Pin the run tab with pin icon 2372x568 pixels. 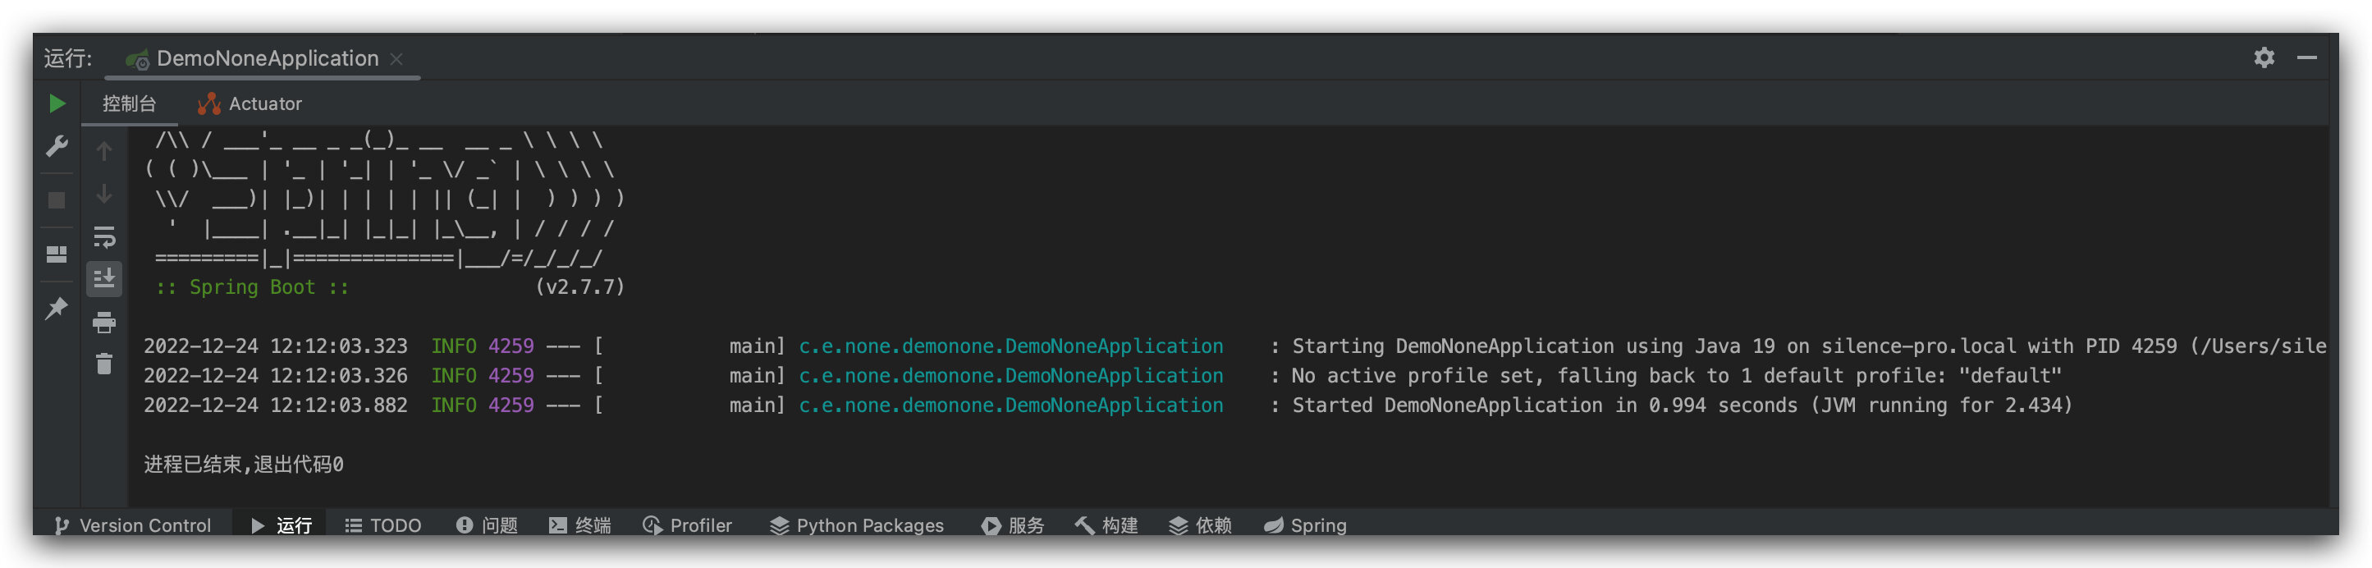pos(57,308)
